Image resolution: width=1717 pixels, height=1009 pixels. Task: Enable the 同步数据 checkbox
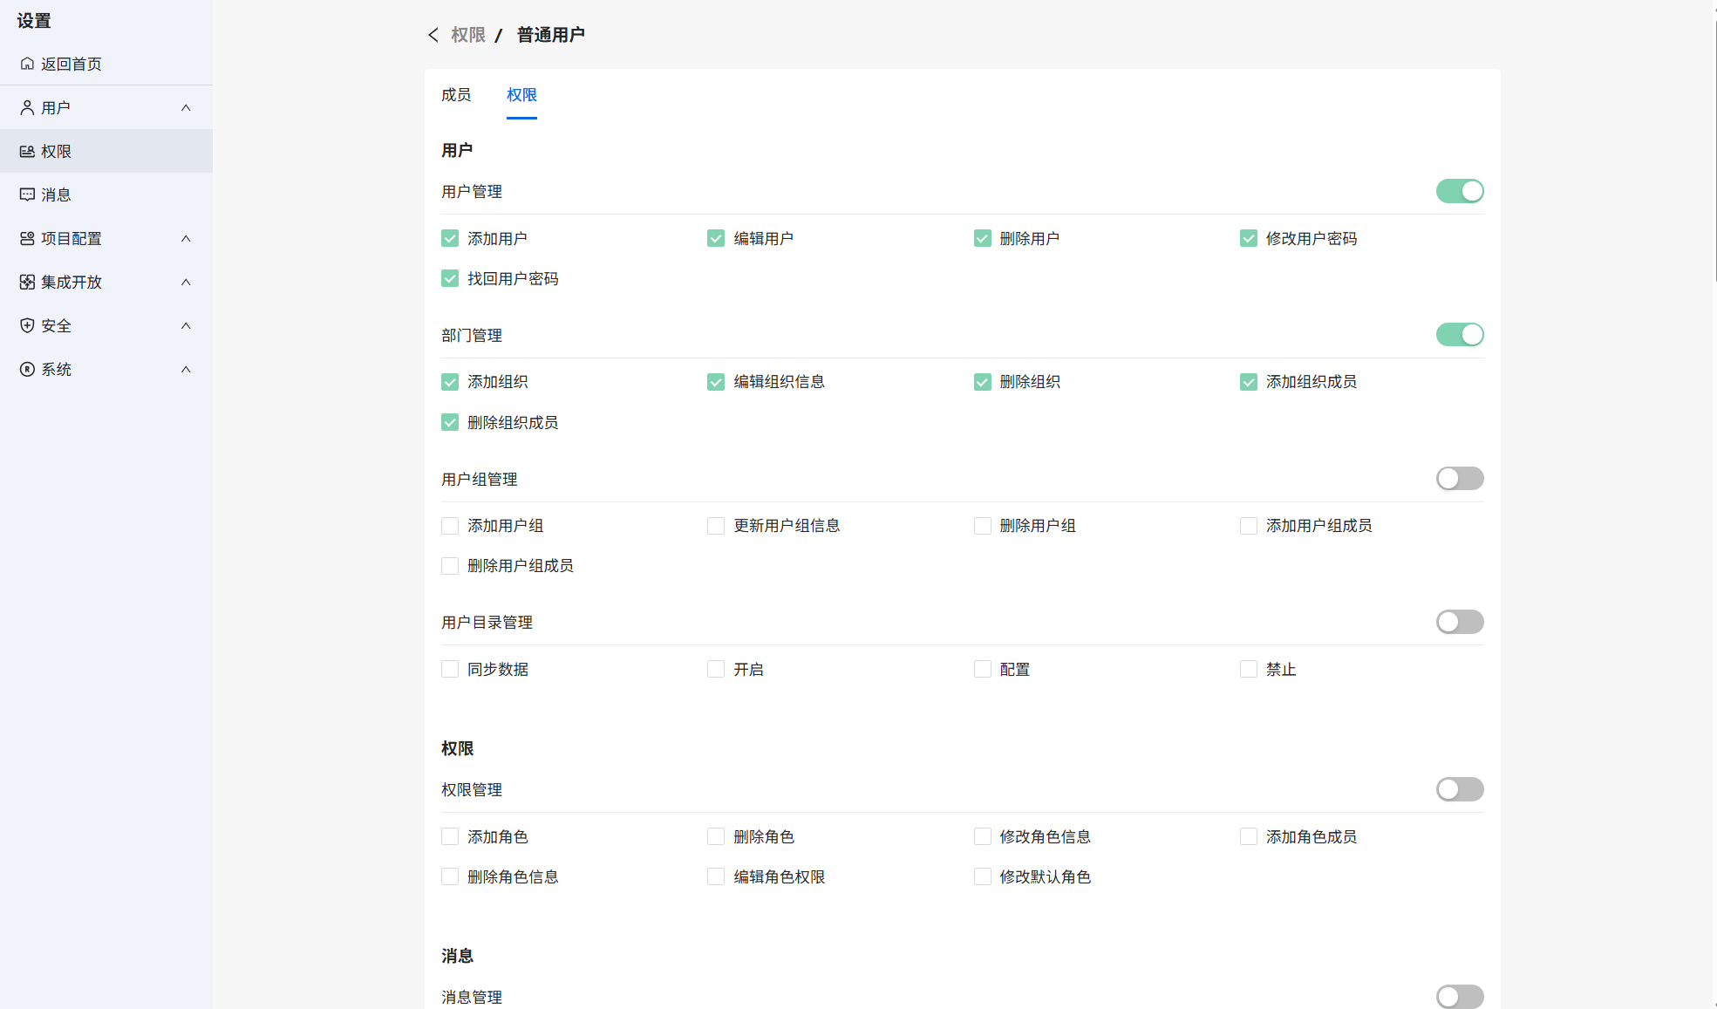pyautogui.click(x=450, y=669)
